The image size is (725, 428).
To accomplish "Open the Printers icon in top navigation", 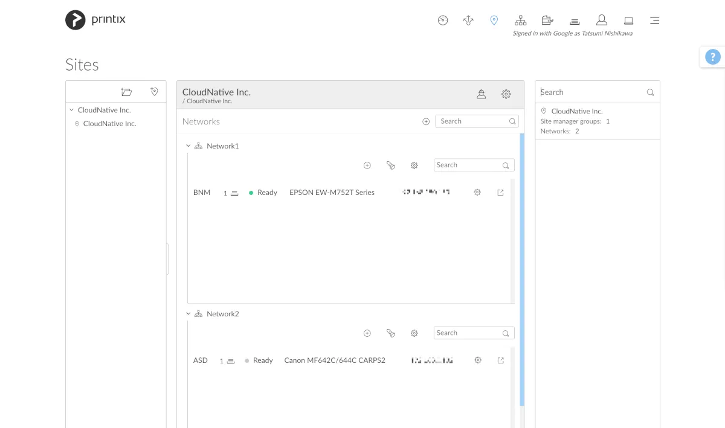I will pos(575,21).
